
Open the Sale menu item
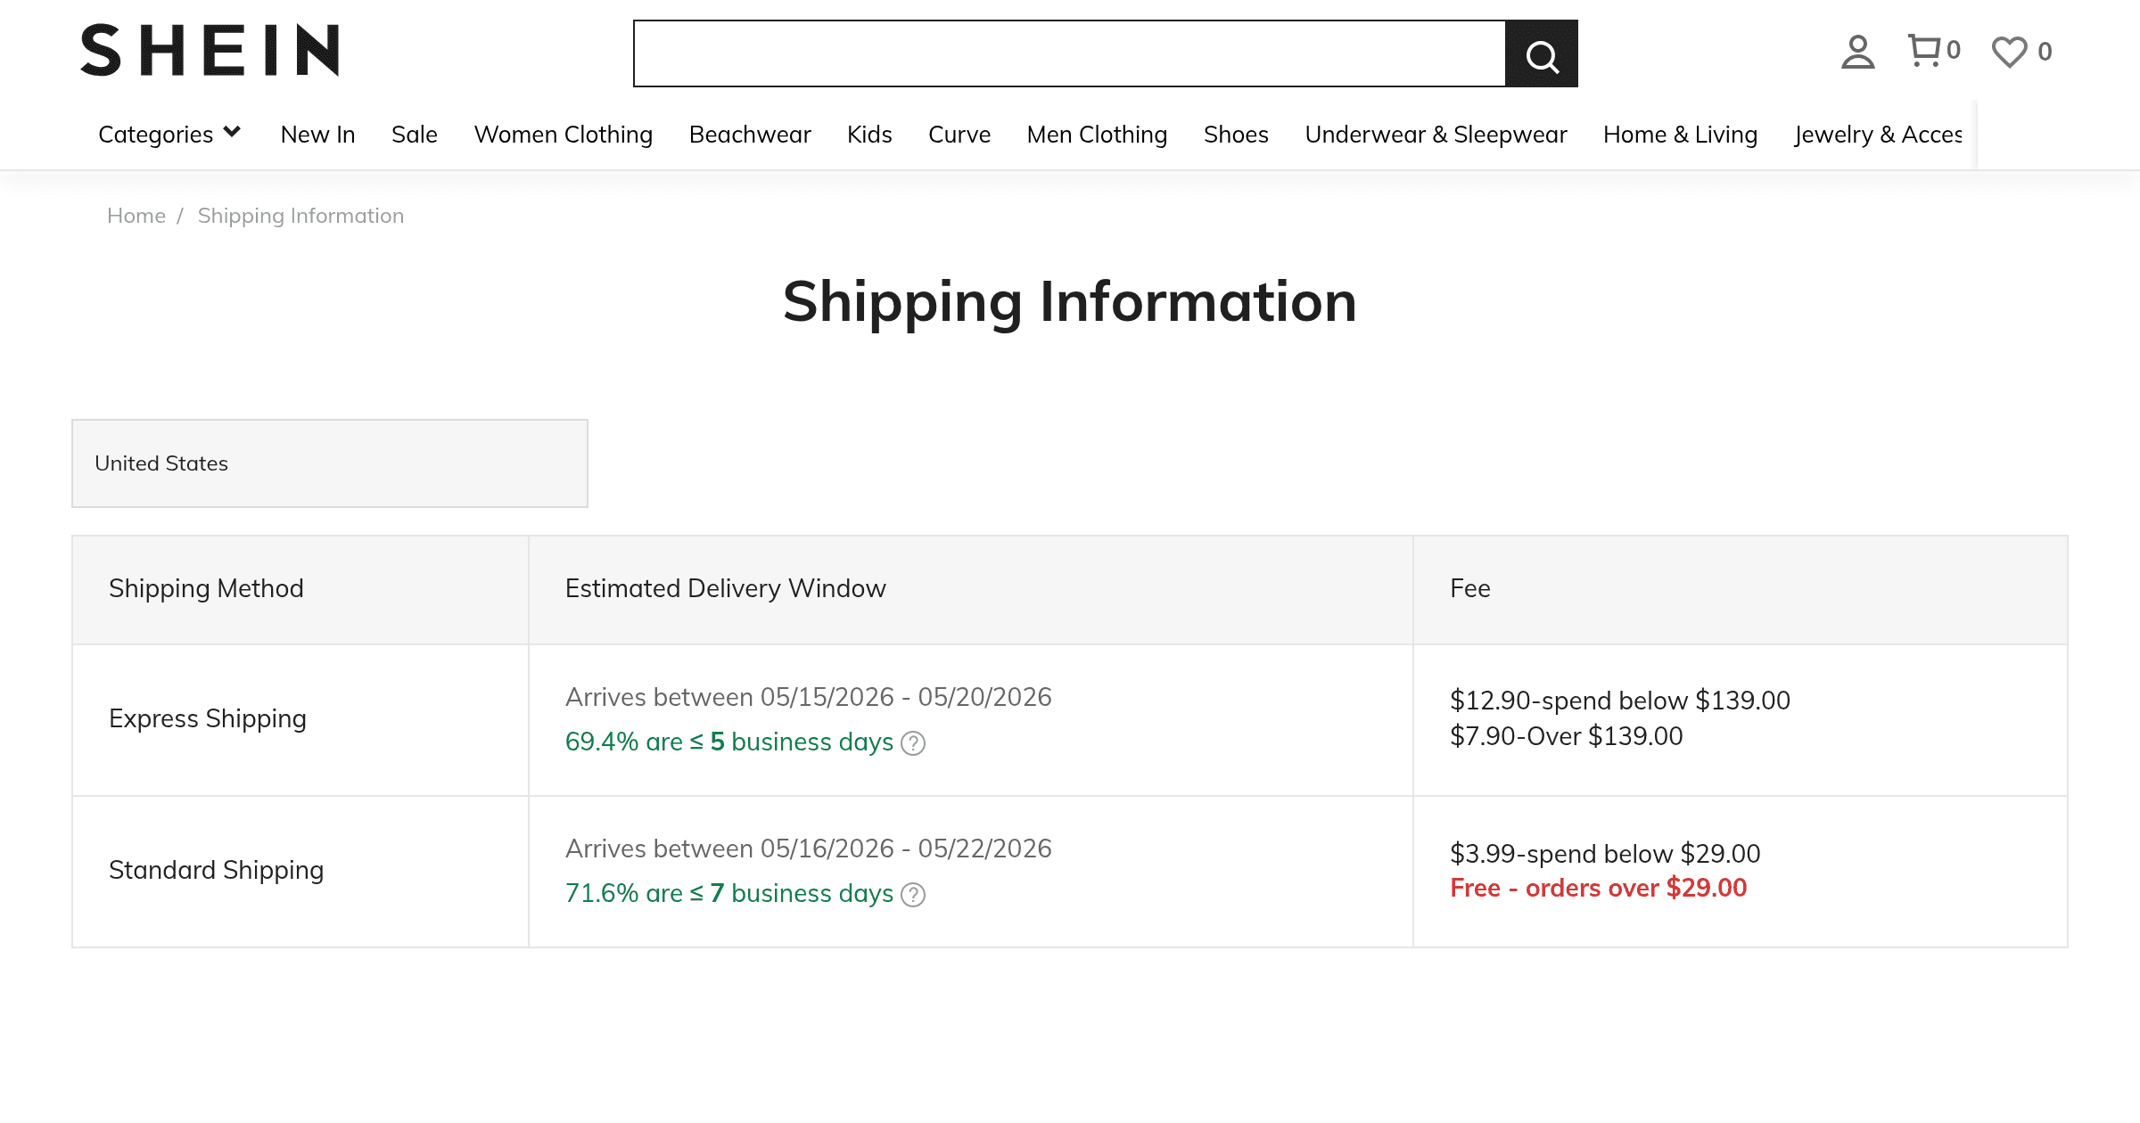point(415,135)
